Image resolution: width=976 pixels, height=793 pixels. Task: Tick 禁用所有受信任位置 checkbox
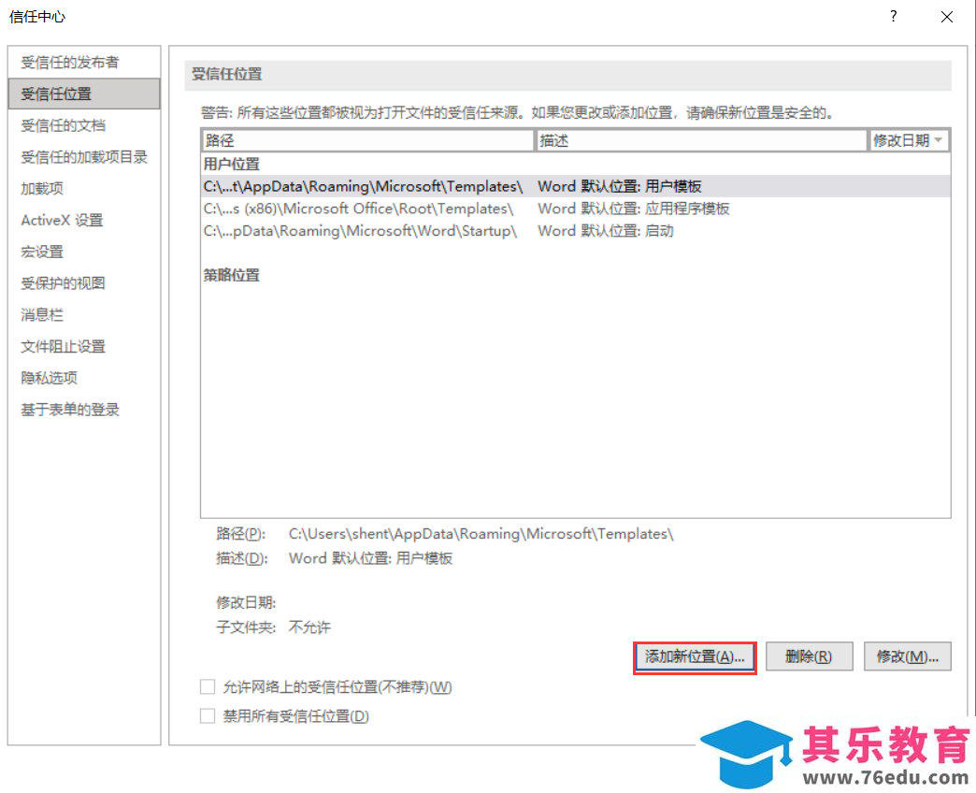[208, 715]
